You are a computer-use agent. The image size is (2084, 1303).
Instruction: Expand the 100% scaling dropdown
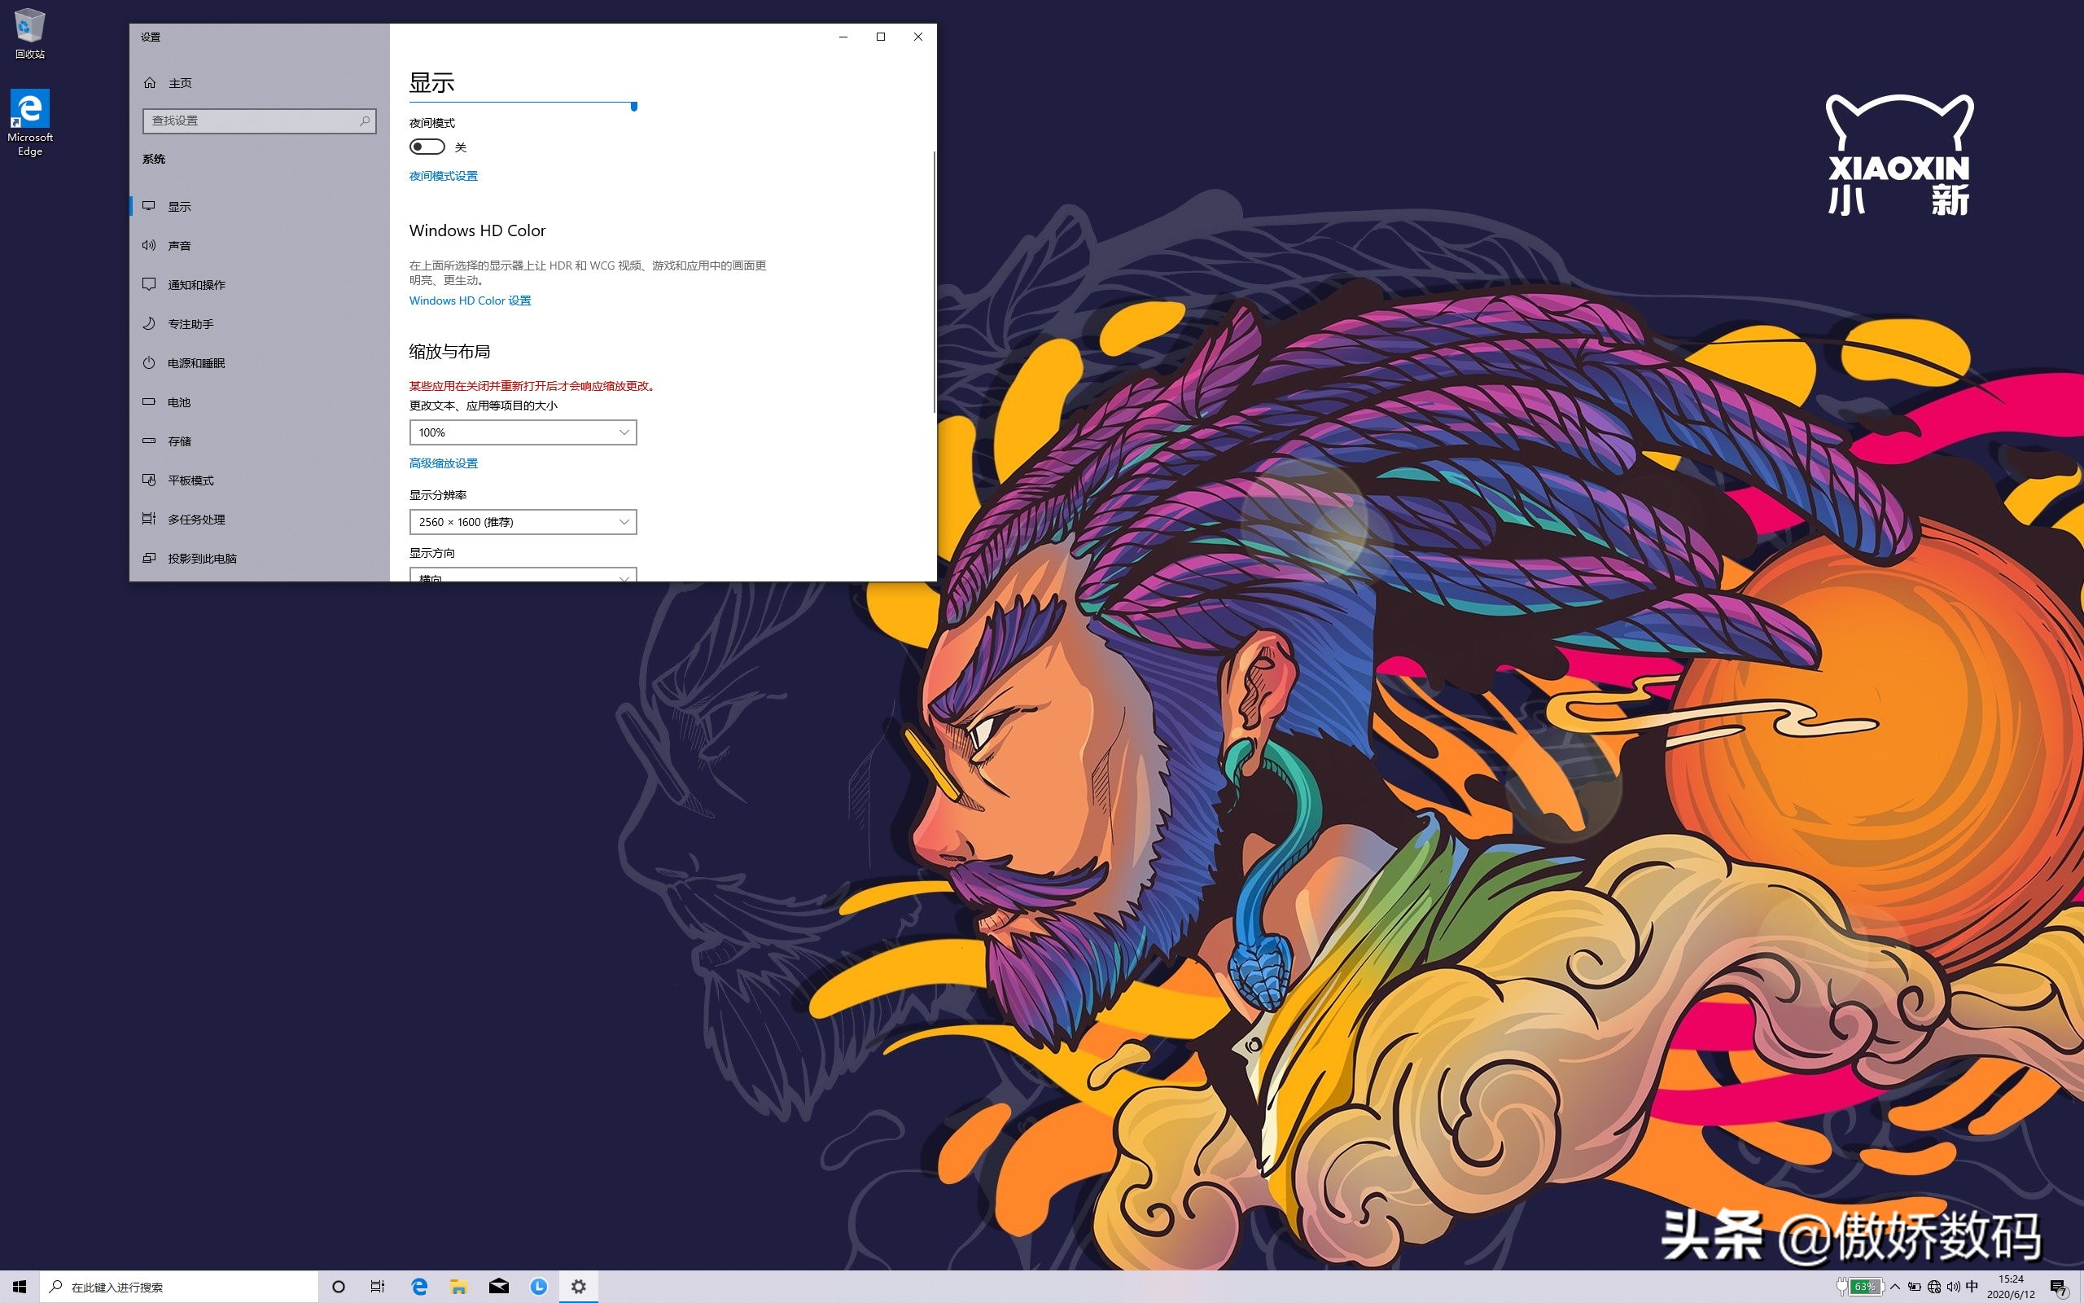[523, 432]
